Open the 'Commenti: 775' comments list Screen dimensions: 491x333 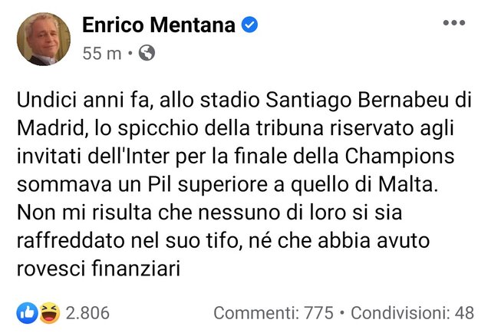tap(273, 313)
